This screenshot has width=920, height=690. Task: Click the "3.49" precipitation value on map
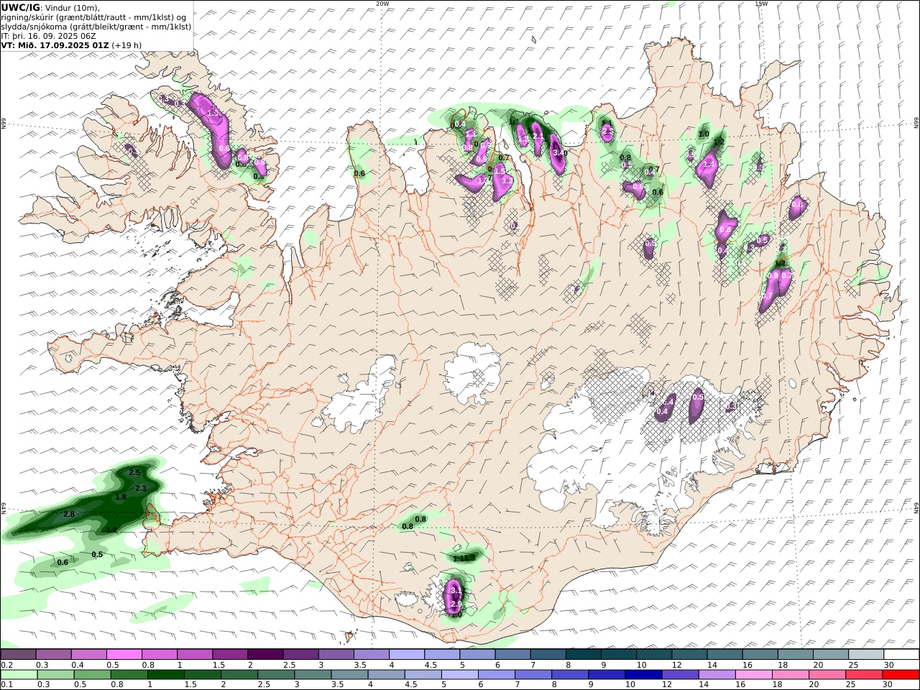coord(560,153)
